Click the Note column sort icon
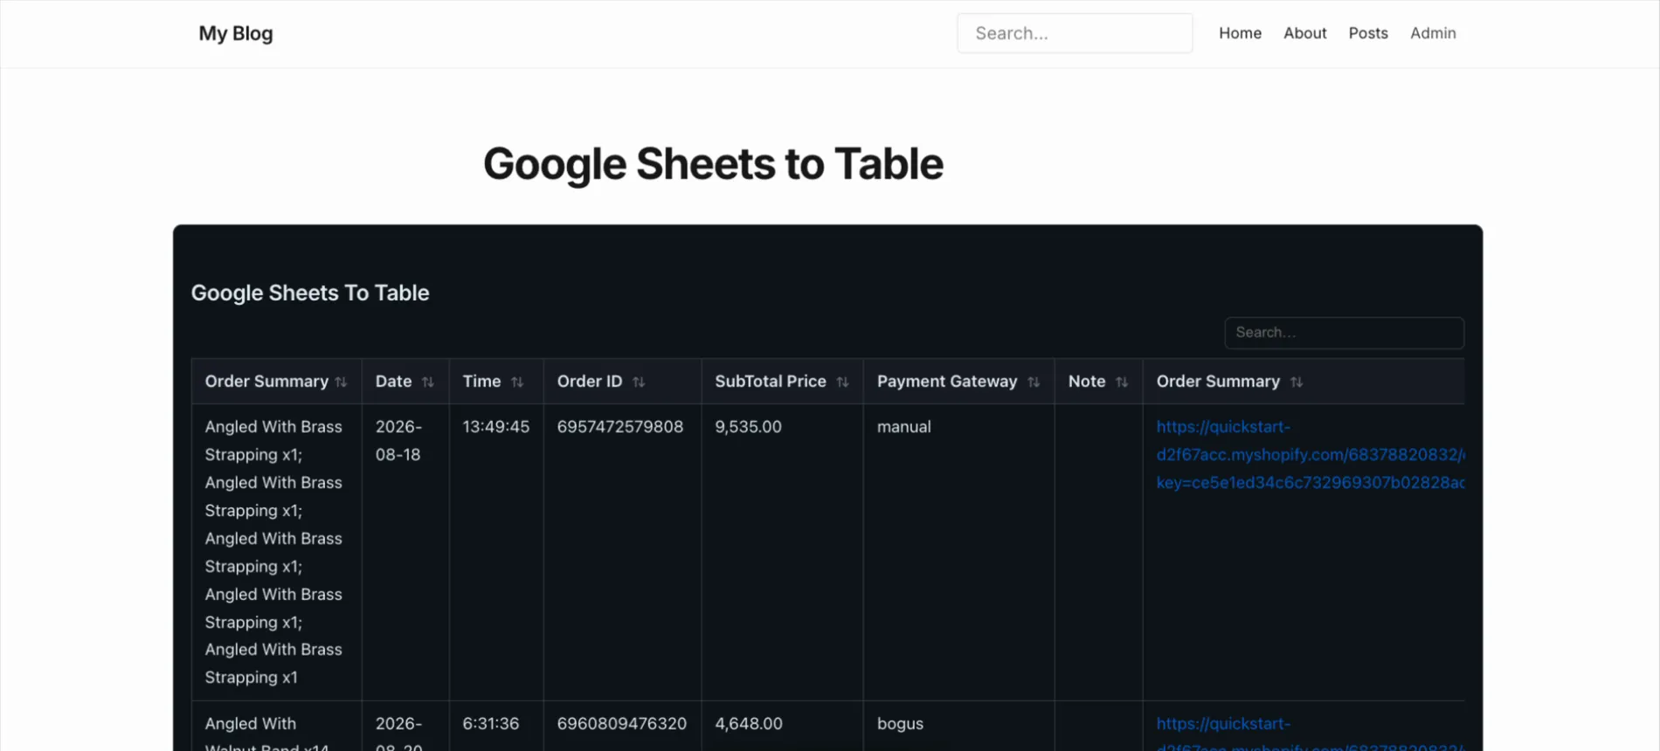The height and width of the screenshot is (751, 1660). coord(1122,382)
